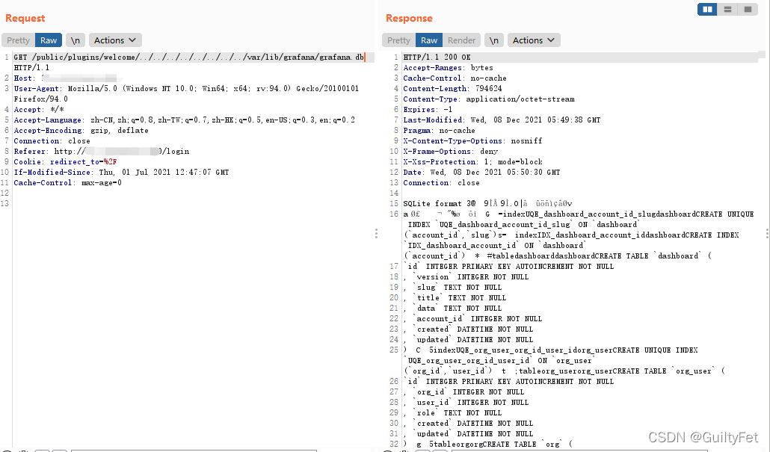Open the Response Actions dropdown

tap(534, 40)
